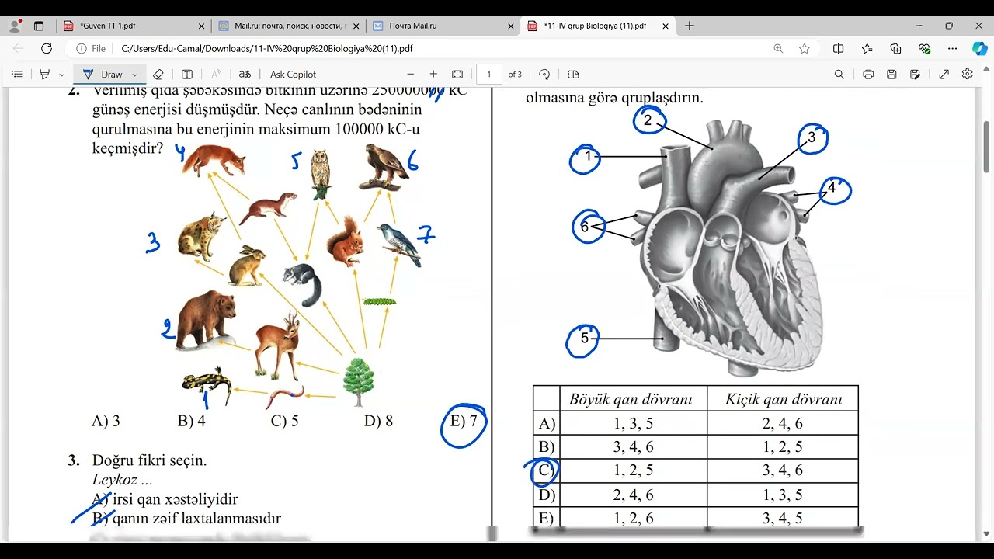Switch to Mail.ru почта, поиск tab
Image resolution: width=994 pixels, height=559 pixels.
[290, 26]
